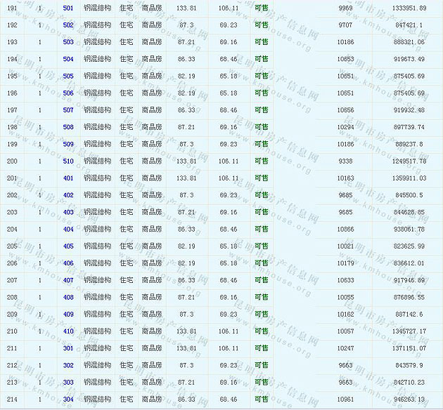The height and width of the screenshot is (410, 443).
Task: Open room 410 link
Action: 68,331
